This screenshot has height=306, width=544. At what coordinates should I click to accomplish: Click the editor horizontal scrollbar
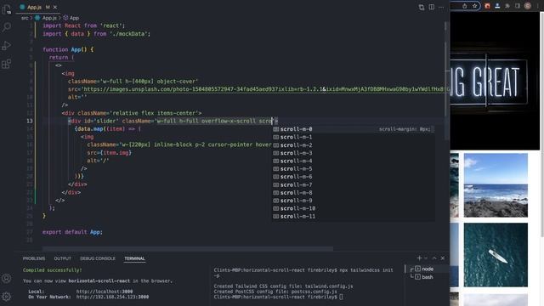pyautogui.click(x=188, y=249)
